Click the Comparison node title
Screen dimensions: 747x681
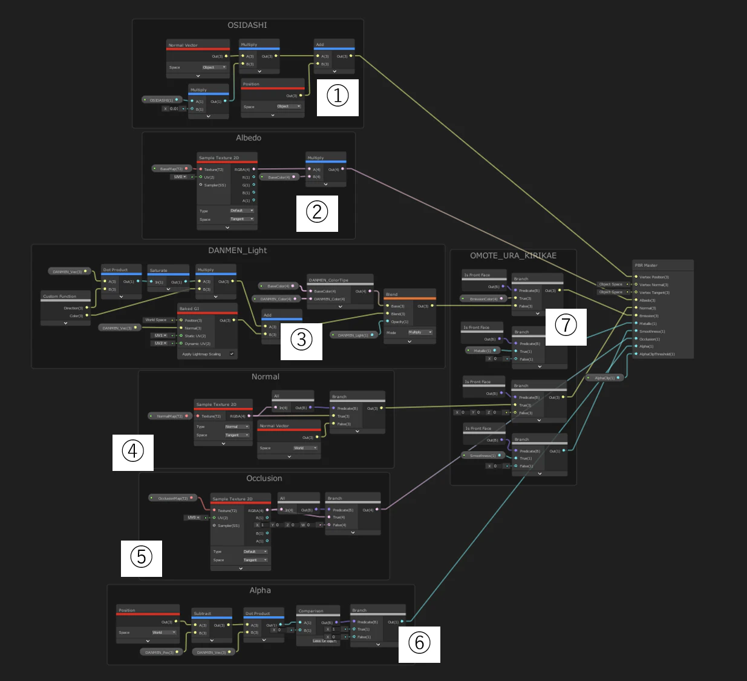[x=311, y=611]
